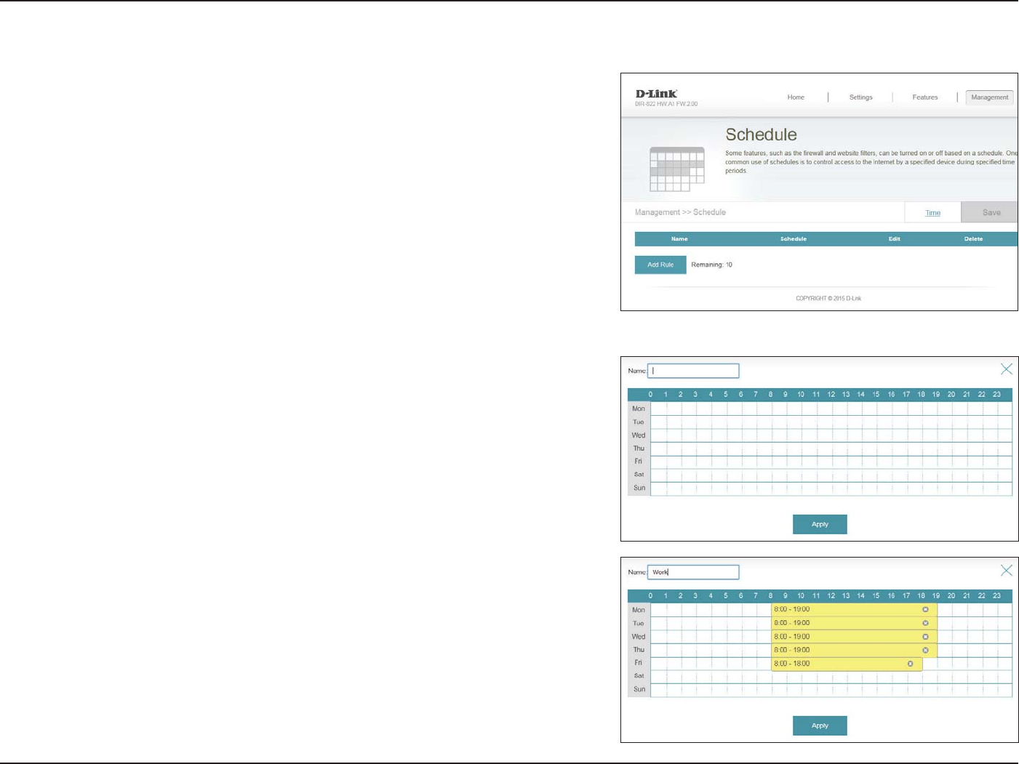The width and height of the screenshot is (1019, 764).
Task: Remove the Thu 8:00 - 19:00 time block
Action: 925,650
